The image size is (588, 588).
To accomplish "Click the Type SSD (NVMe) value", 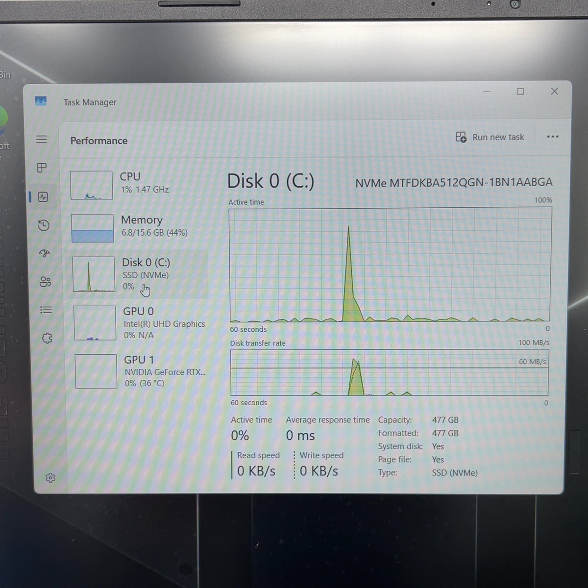I will (455, 473).
